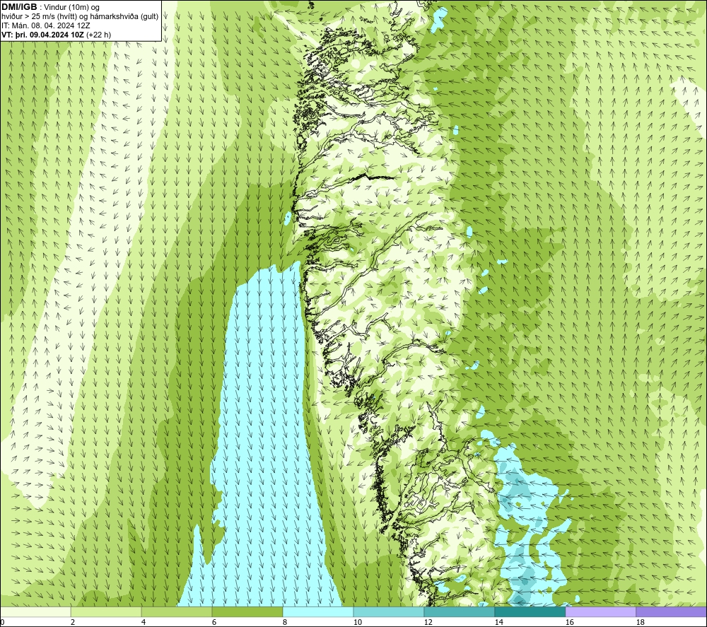Click the DMI/IGB title text
707x627 pixels.
click(19, 7)
